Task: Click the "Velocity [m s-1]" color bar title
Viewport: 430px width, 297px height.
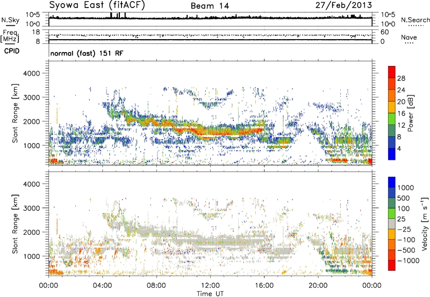Action: 425,224
